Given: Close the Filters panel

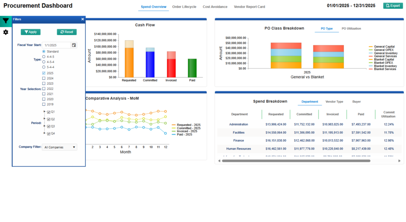Looking at the screenshot, I should [82, 19].
